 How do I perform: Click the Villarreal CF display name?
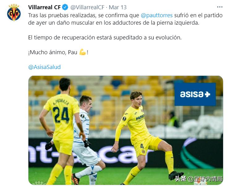tap(44, 7)
